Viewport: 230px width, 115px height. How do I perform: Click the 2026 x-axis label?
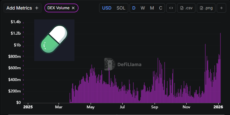click(218, 107)
